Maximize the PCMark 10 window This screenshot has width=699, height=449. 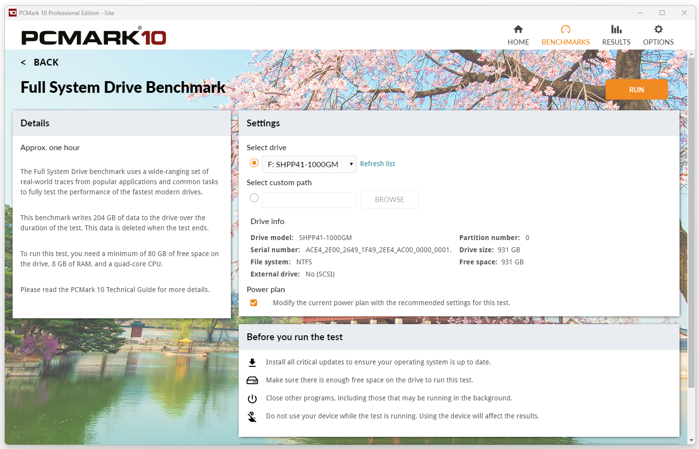point(662,13)
